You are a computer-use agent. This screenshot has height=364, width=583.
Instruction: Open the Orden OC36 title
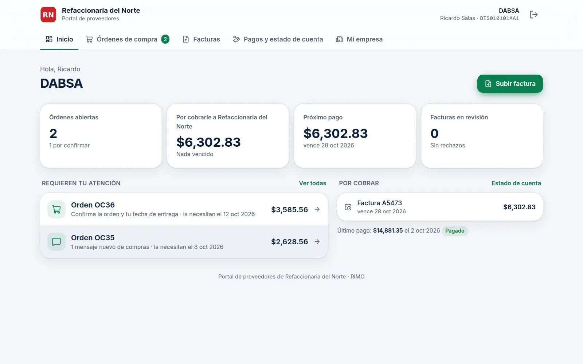[x=93, y=205]
